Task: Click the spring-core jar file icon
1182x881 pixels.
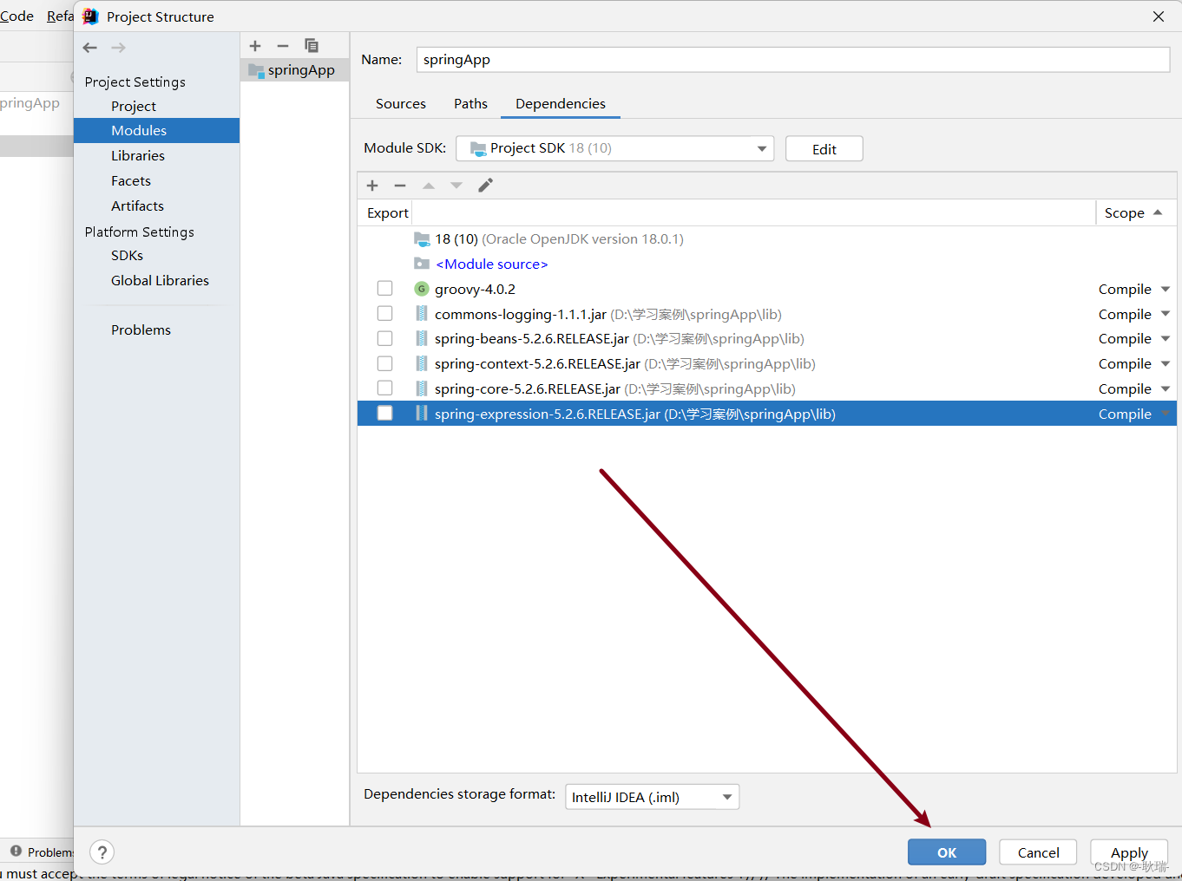Action: point(422,388)
